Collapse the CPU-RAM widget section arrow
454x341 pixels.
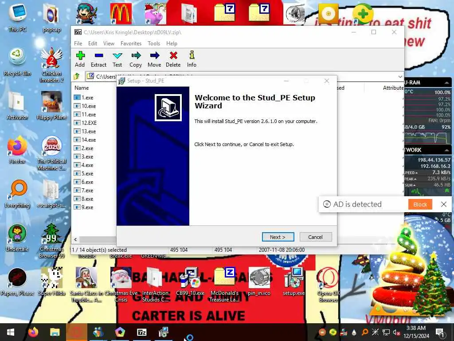point(447,83)
